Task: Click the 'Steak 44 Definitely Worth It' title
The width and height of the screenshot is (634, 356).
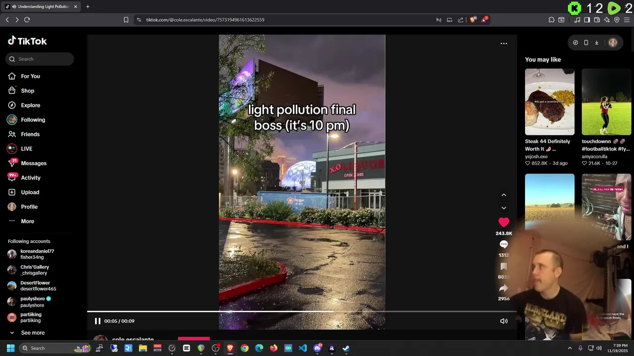Action: coord(547,145)
